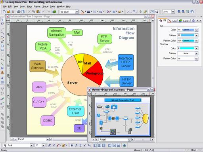This screenshot has height=152, width=203.
Task: Click the Shadow Color cyan swatch
Action: click(x=187, y=48)
